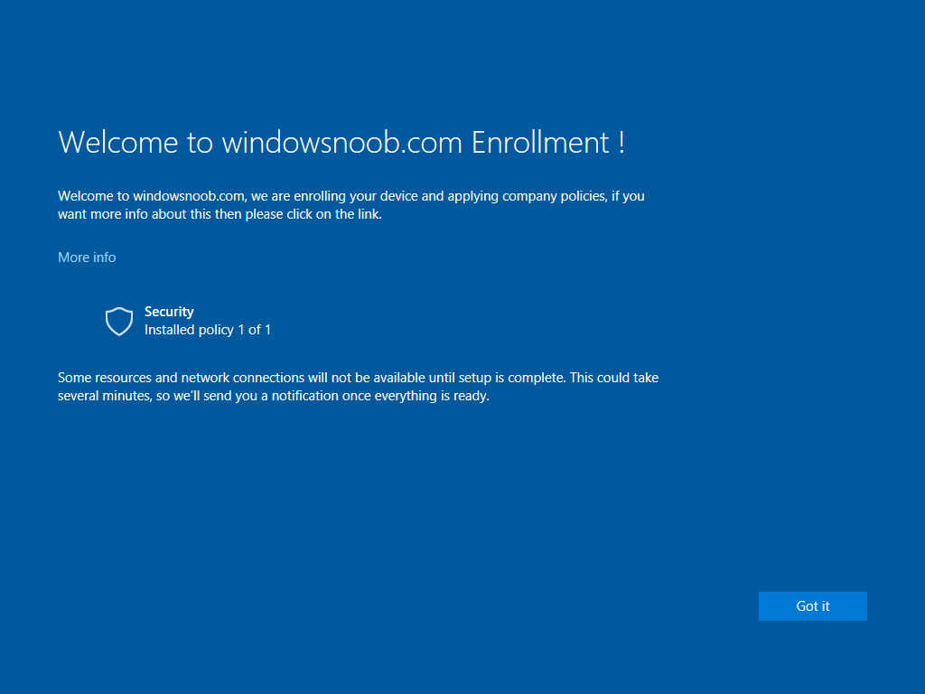Open the More info link

point(87,258)
